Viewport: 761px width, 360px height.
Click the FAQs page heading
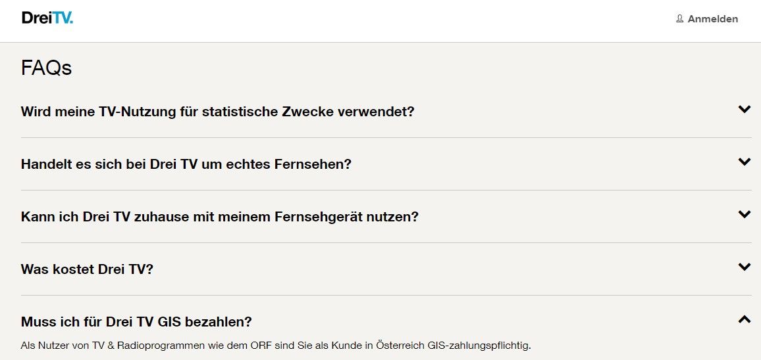pos(46,68)
